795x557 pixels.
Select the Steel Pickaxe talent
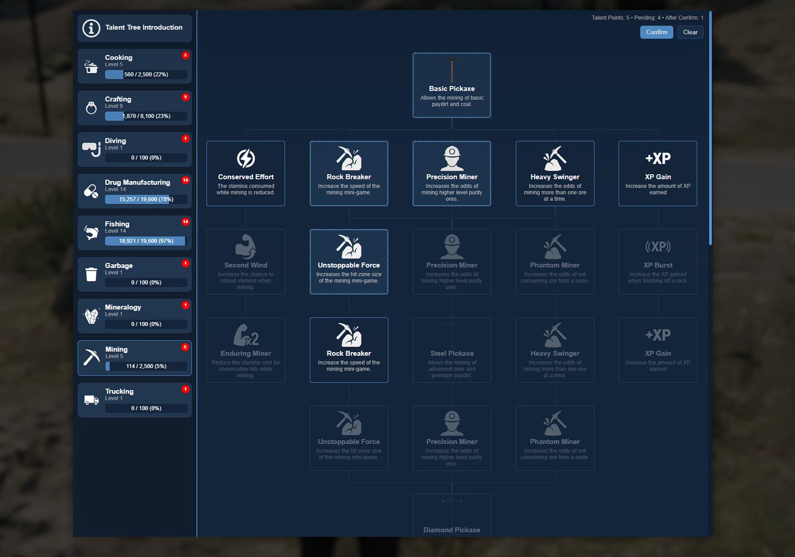pyautogui.click(x=452, y=350)
